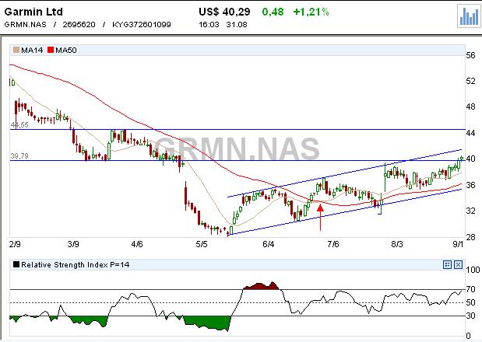
Task: Click the Relative Strength Index P=14 label
Action: pos(76,265)
